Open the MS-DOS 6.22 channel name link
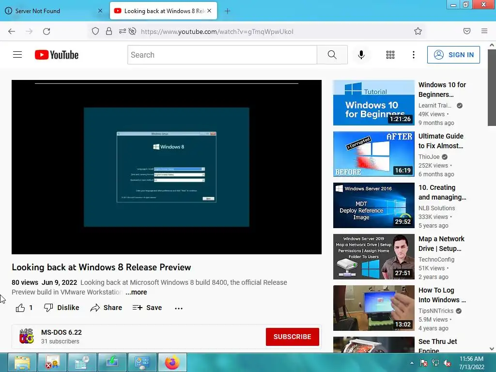The image size is (496, 372). pos(62,332)
